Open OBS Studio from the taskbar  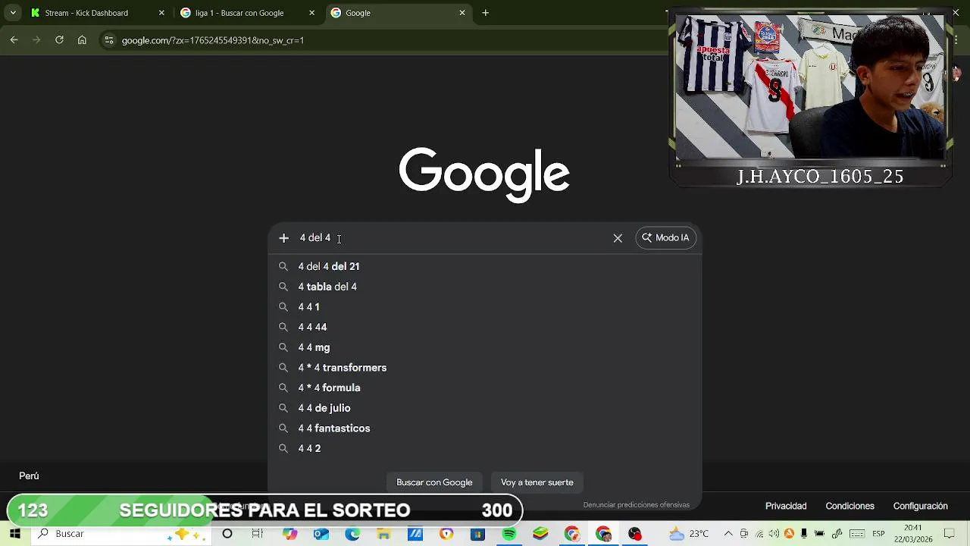point(634,534)
